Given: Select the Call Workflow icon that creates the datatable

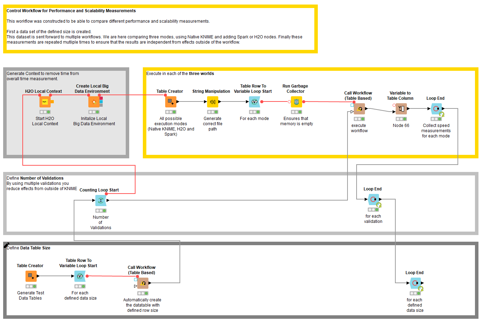Looking at the screenshot, I should pos(143,283).
